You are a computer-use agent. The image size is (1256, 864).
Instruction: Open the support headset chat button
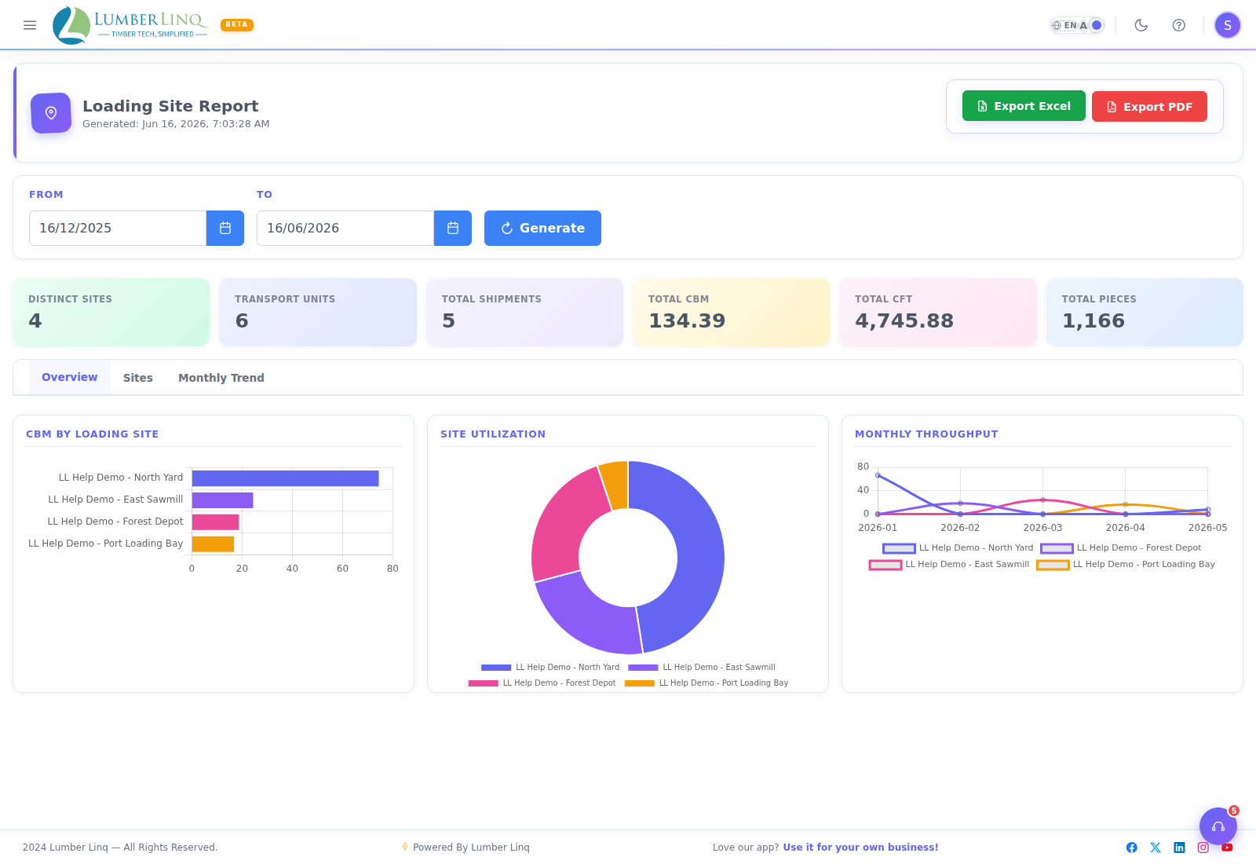[1218, 826]
